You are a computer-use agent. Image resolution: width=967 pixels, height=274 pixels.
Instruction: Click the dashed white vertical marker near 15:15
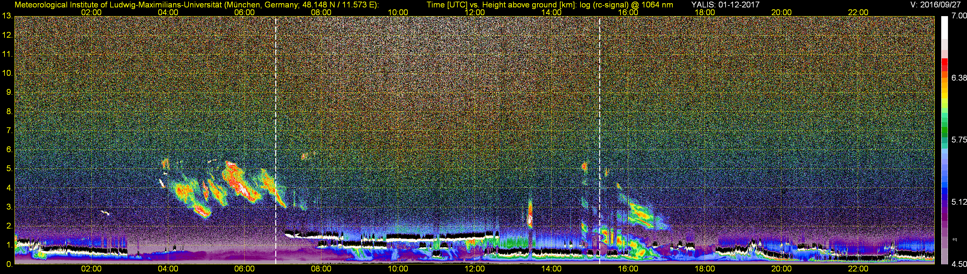click(x=600, y=140)
